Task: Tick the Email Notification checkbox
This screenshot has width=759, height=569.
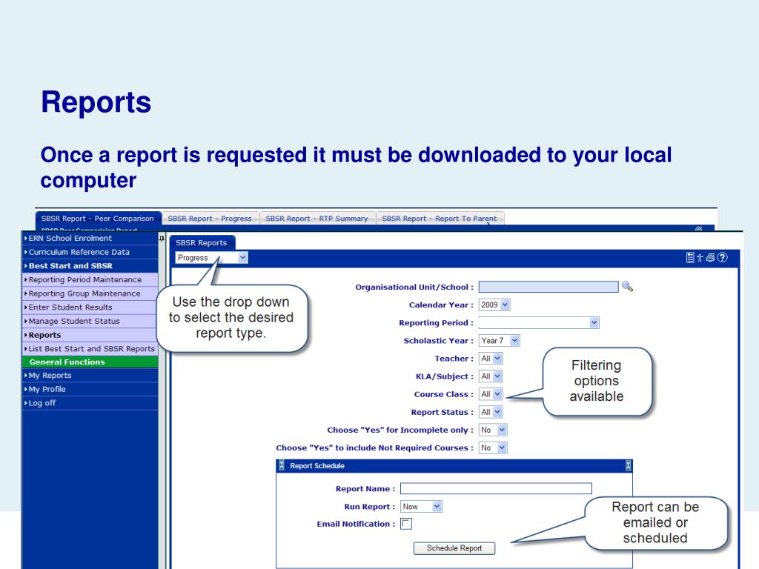Action: pyautogui.click(x=405, y=524)
